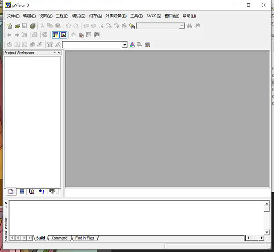
Task: Select the Books tab in Project Workspace
Action: coord(32,192)
